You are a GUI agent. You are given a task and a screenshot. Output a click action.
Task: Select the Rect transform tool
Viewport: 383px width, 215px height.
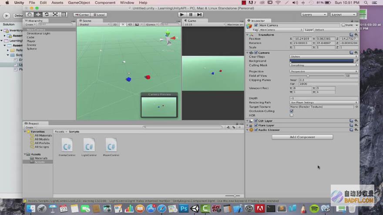point(64,15)
